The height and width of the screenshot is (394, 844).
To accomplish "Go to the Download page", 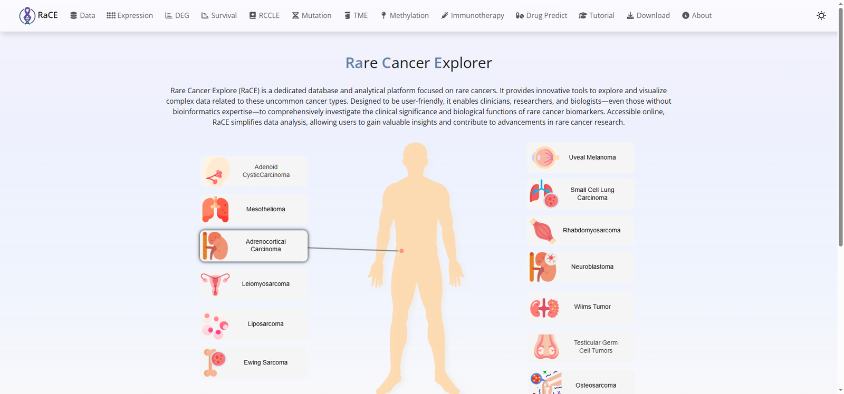I will (x=648, y=16).
